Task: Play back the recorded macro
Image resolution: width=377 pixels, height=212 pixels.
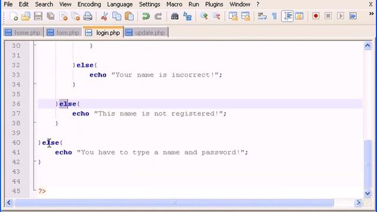Action: pos(340,16)
